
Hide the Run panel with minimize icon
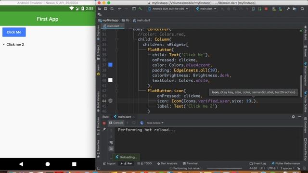click(x=299, y=117)
